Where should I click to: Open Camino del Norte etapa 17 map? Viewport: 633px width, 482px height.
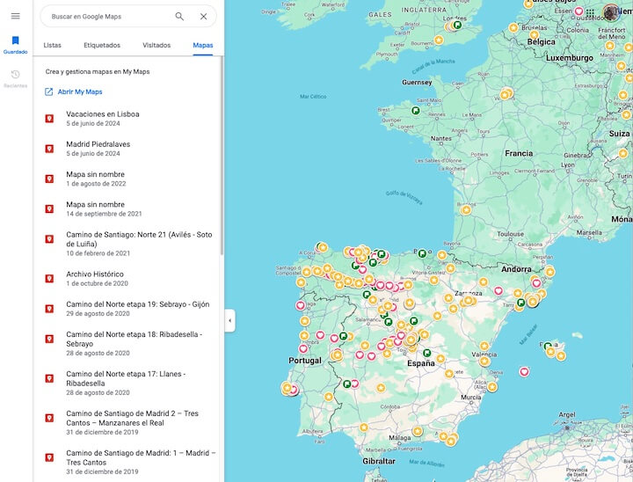pyautogui.click(x=127, y=383)
